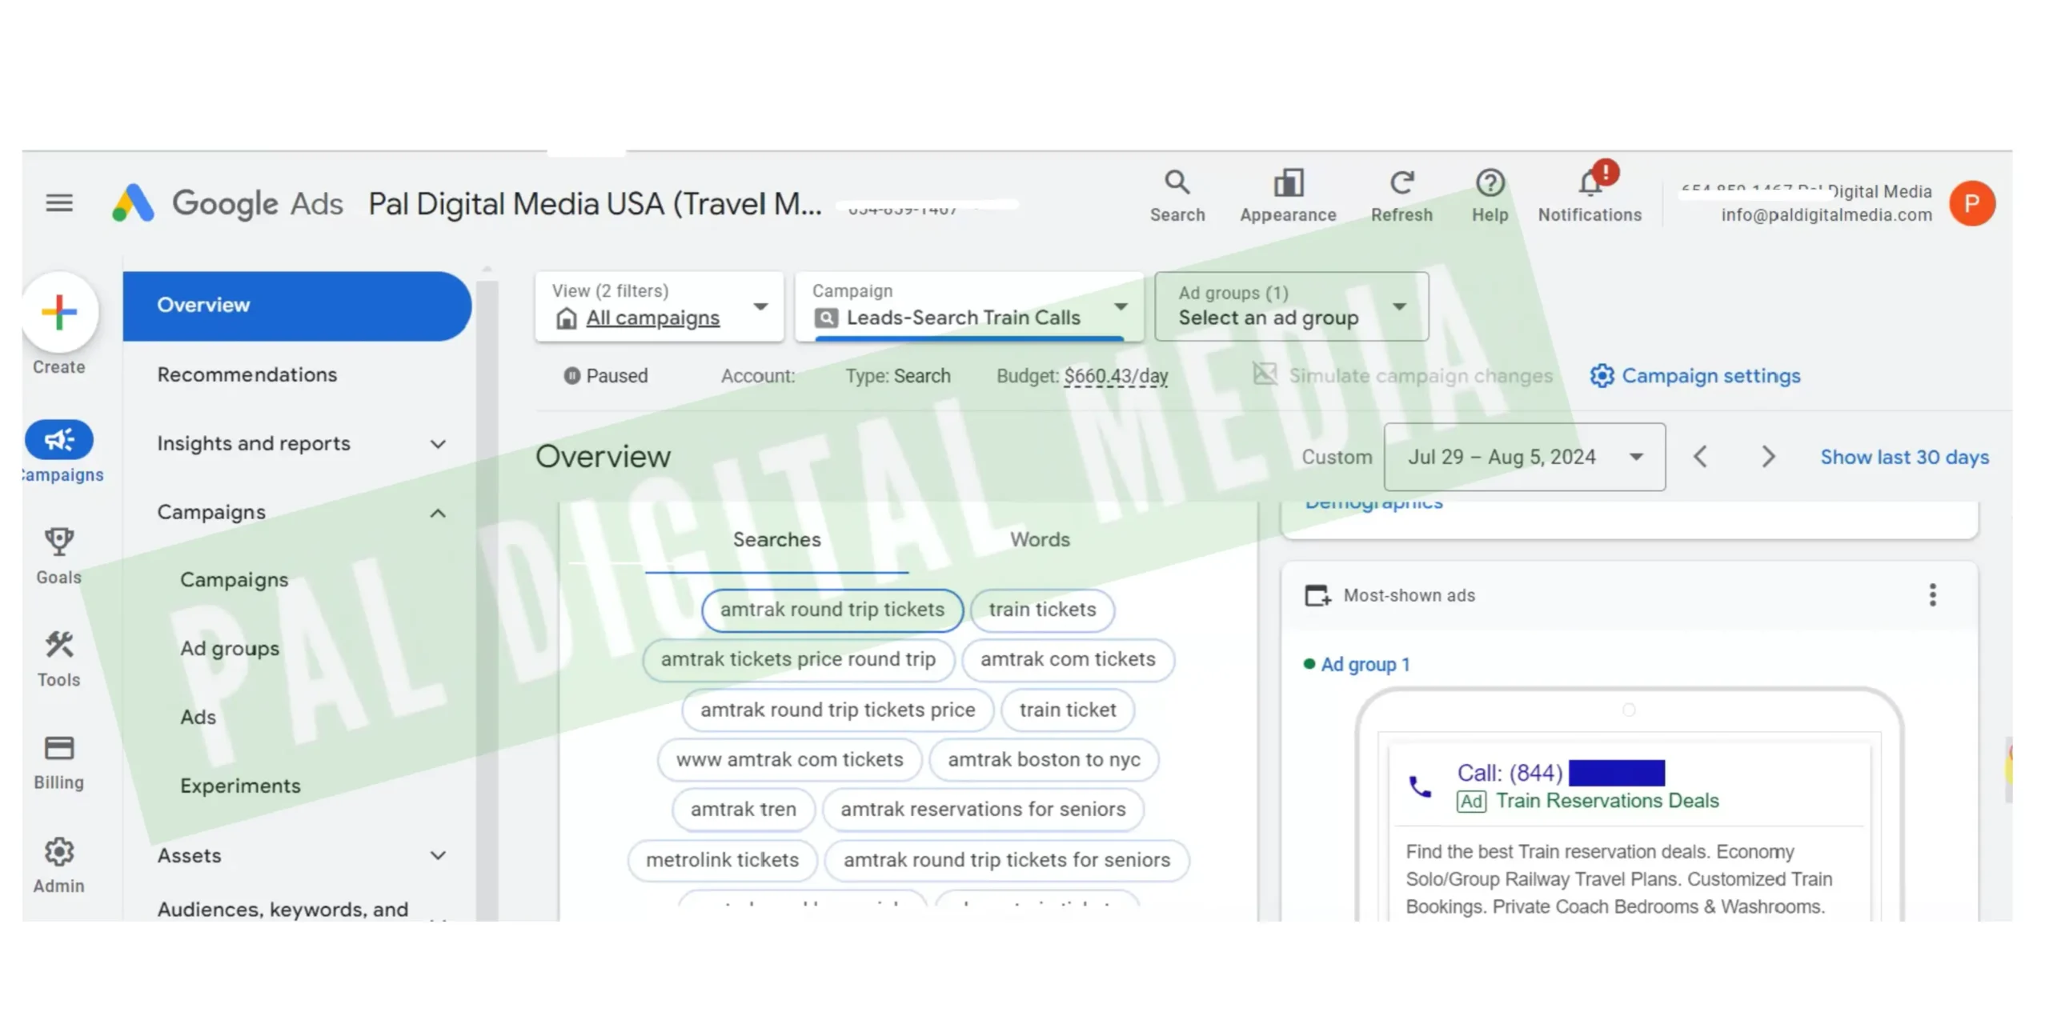
Task: Click the Admin gear icon in sidebar
Action: [58, 850]
